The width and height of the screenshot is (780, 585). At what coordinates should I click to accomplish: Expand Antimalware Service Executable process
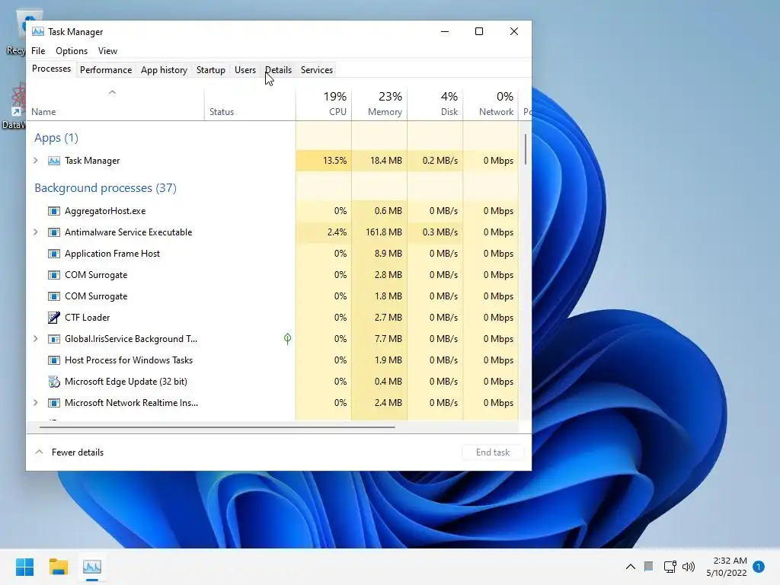point(35,232)
